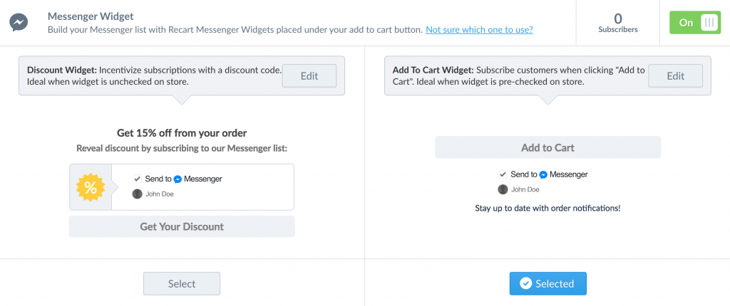Click the checkmark icon on Selected button
This screenshot has height=306, width=730.
525,284
